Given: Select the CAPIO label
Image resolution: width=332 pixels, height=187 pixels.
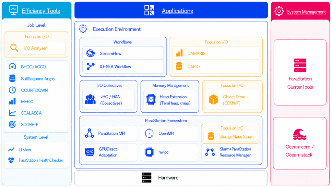Looking at the screenshot, I should coord(193,67).
